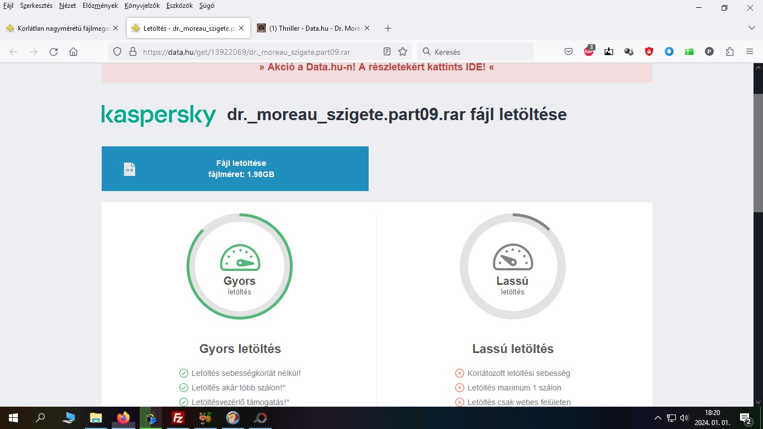Bookmark this page with the star

point(403,51)
